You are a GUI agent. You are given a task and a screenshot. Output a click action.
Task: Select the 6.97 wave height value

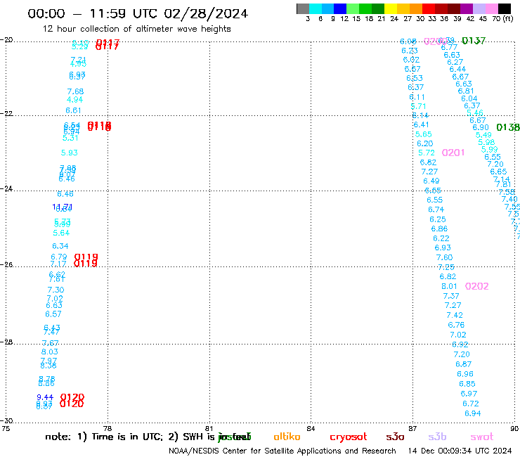[469, 394]
